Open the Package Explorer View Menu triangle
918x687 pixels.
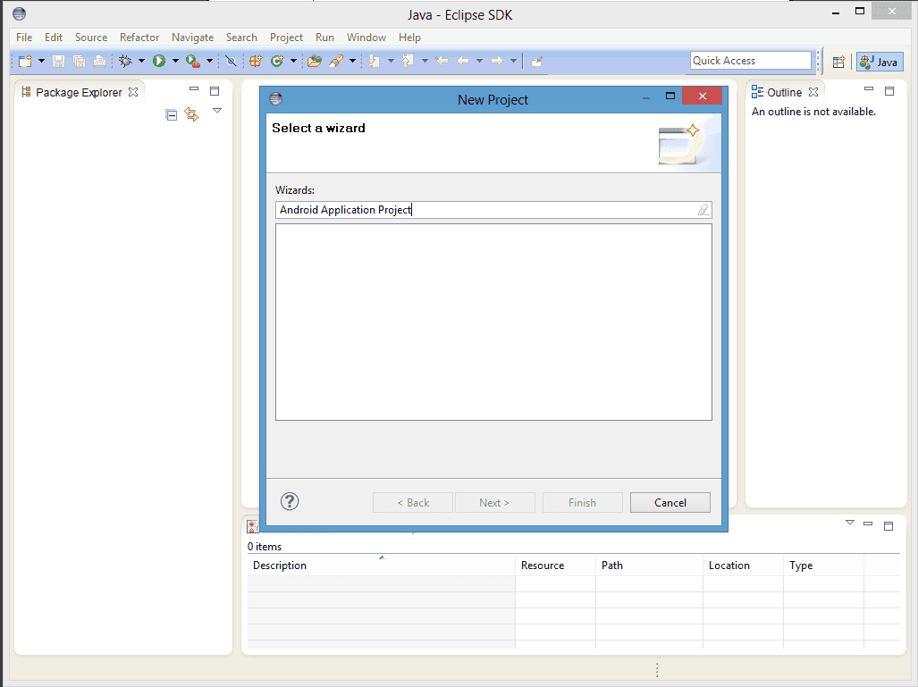[217, 111]
